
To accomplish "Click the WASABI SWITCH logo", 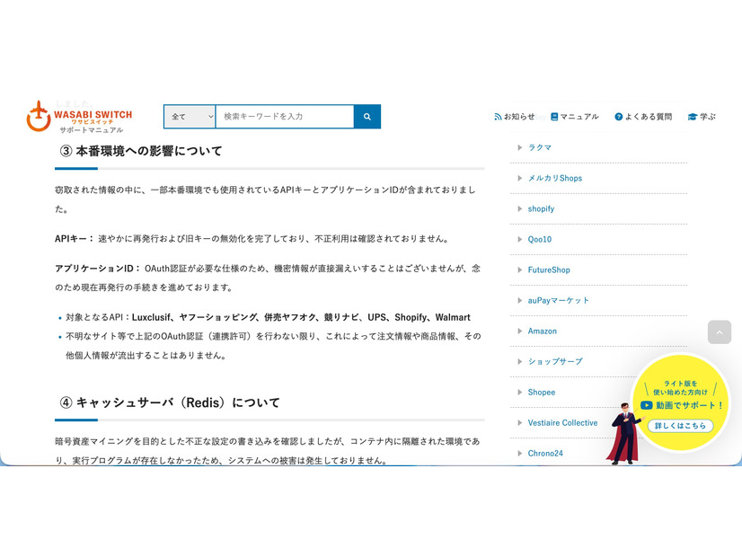I will 79,116.
